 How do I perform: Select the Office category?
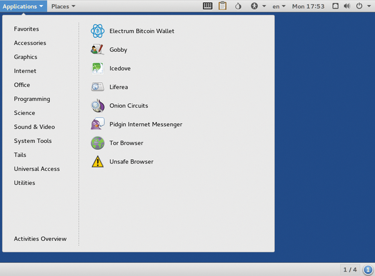[x=22, y=85]
